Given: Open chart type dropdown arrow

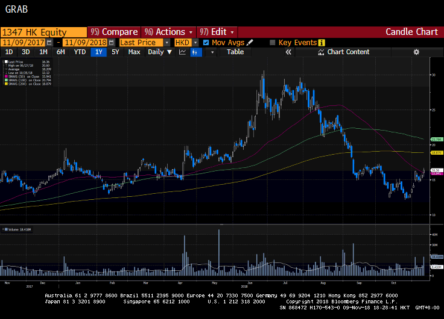Looking at the screenshot, I should coord(212,52).
